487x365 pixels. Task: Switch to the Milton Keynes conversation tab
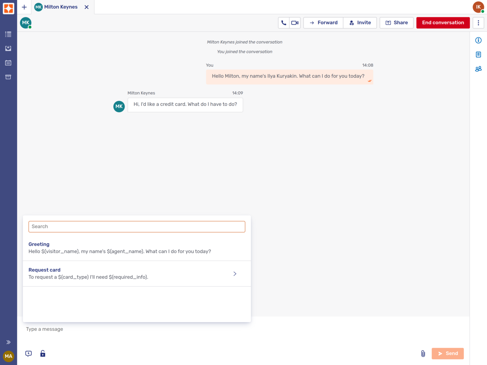[61, 7]
